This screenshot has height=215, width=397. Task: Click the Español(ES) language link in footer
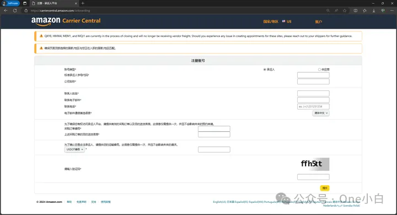point(242,202)
